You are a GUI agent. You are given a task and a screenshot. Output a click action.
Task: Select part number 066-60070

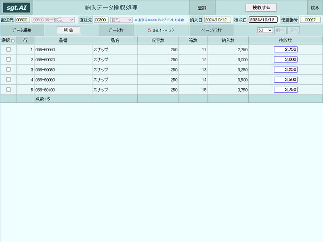pyautogui.click(x=45, y=60)
